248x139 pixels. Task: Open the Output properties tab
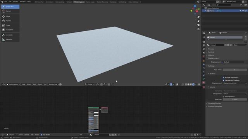204,46
